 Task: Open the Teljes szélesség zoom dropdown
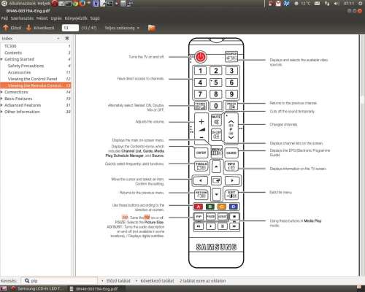coord(122,28)
